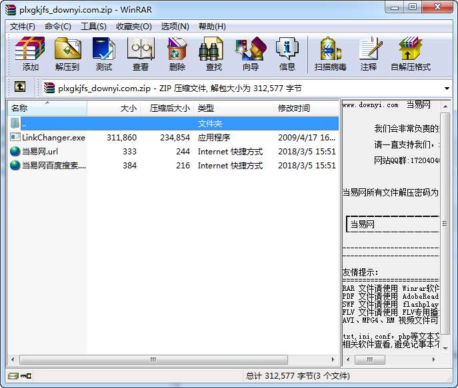The image size is (458, 388).
Task: Click the 文件夹 type of parent row
Action: [210, 124]
